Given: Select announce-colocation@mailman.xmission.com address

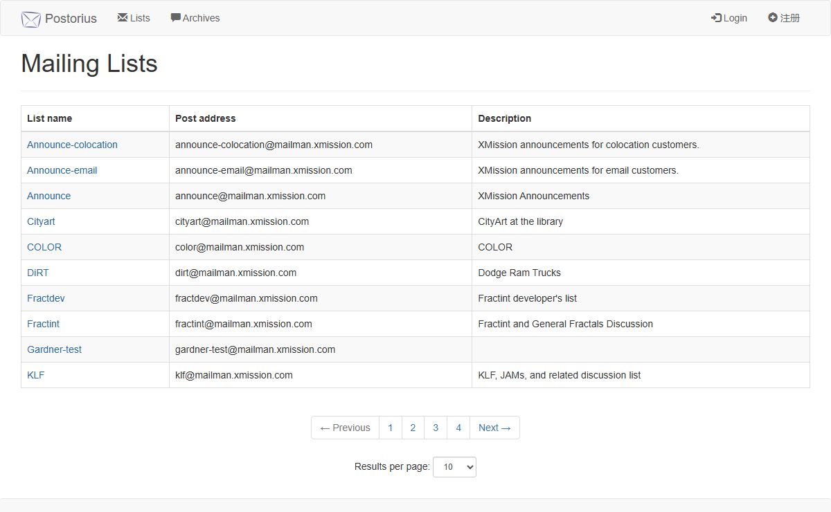Looking at the screenshot, I should click(x=274, y=145).
